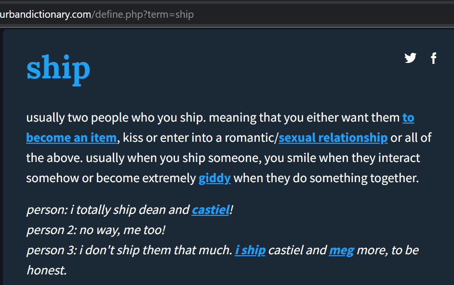Share this definition on Twitter
This screenshot has height=285, width=454.
point(410,58)
